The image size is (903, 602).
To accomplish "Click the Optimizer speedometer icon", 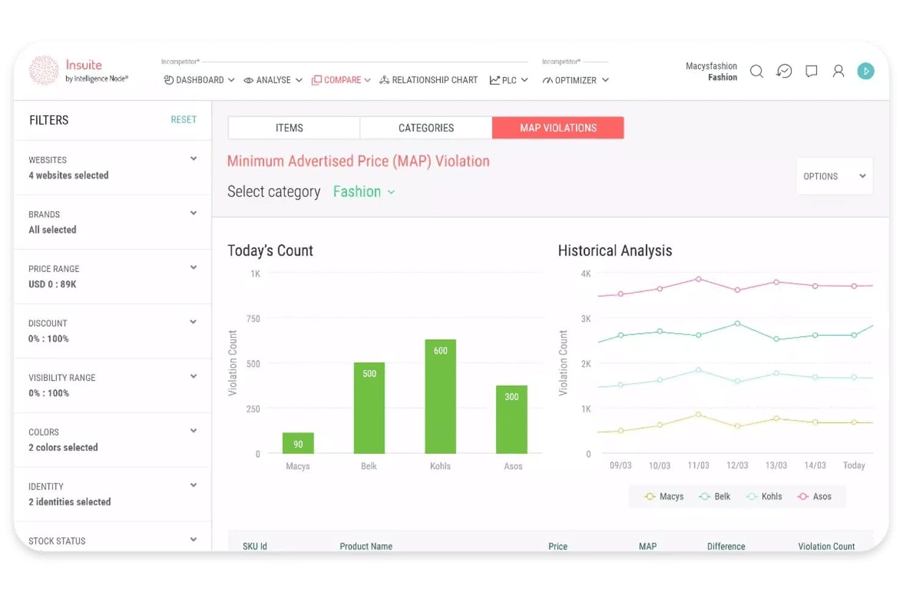I will tap(547, 81).
